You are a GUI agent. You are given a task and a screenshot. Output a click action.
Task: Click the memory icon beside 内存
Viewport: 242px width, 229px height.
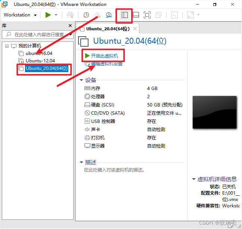pos(87,88)
